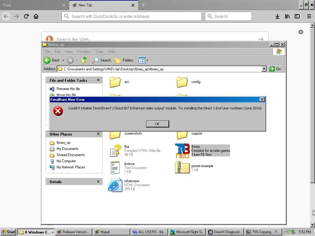Viewport: 315px width, 236px height.
Task: Open the Favorites menu in Explorer
Action: click(84, 52)
